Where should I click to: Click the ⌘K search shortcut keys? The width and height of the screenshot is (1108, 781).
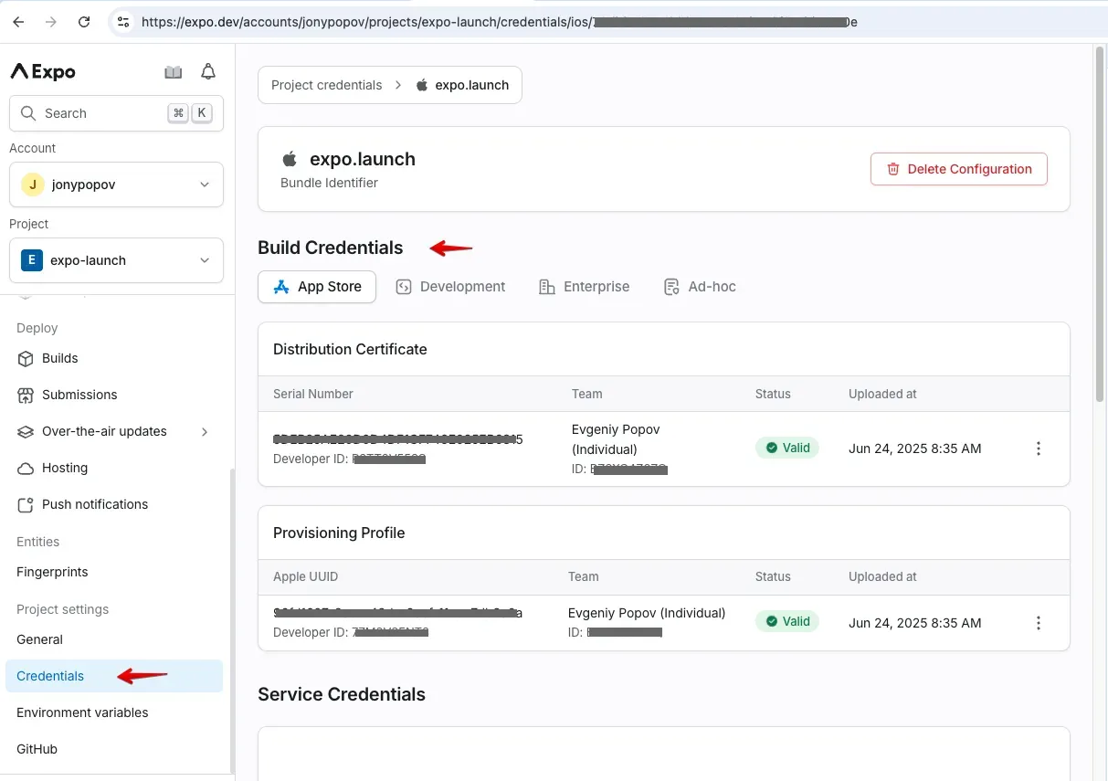tap(190, 113)
